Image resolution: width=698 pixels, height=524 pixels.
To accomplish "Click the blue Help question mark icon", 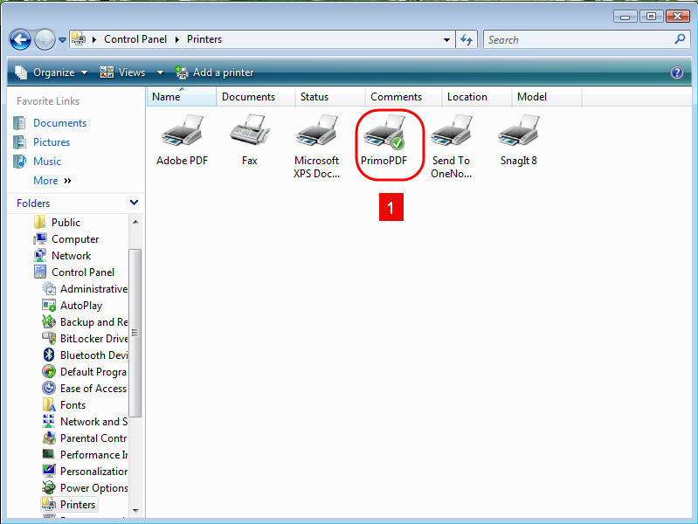I will pyautogui.click(x=677, y=72).
